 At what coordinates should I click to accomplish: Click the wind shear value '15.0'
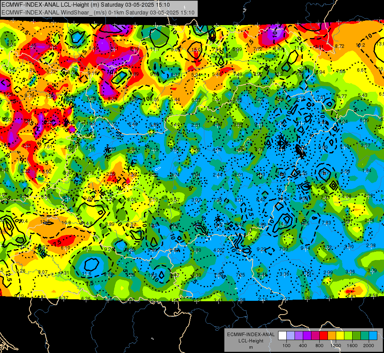click(x=196, y=50)
